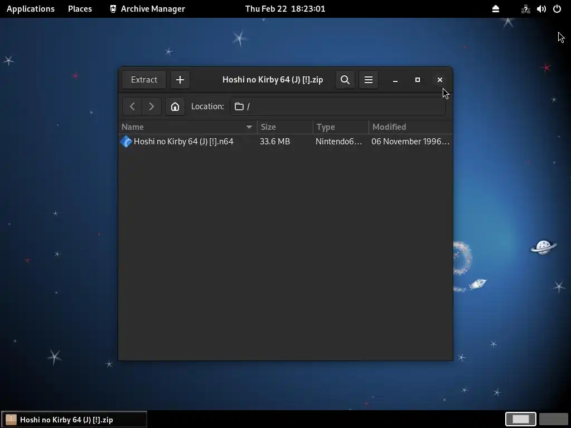571x428 pixels.
Task: Add files with the plus button
Action: (180, 80)
